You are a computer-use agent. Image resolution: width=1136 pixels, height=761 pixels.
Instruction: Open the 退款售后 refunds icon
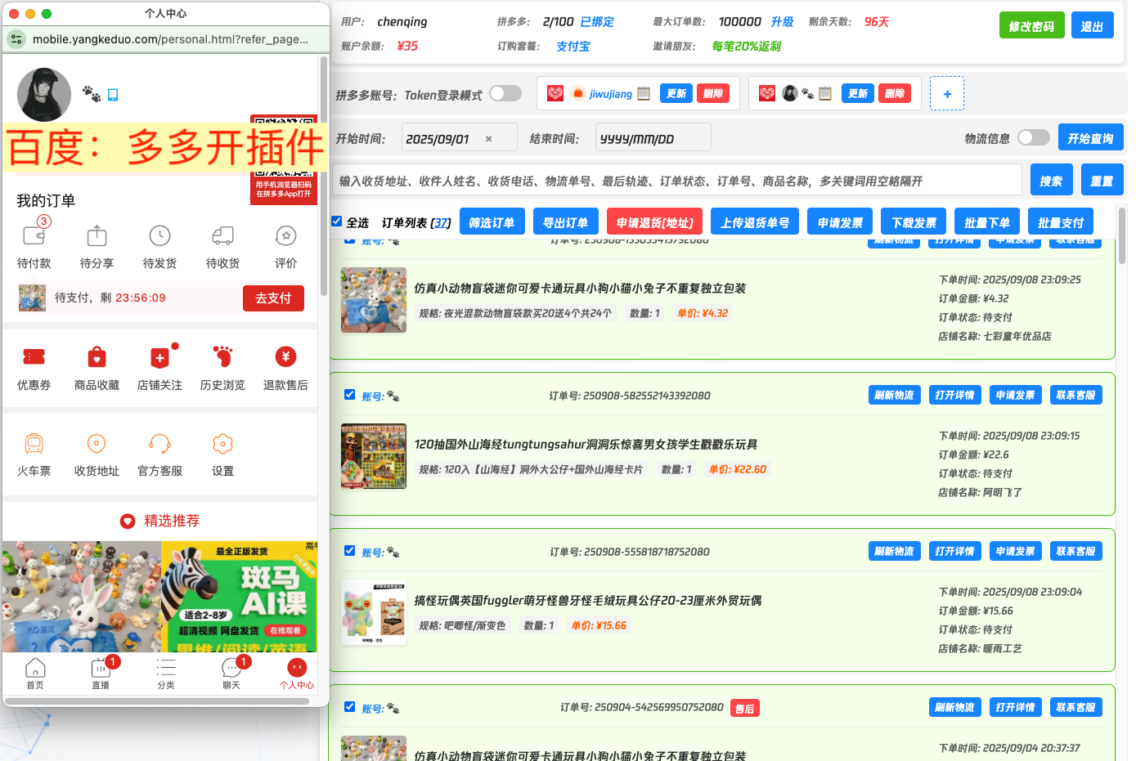285,357
